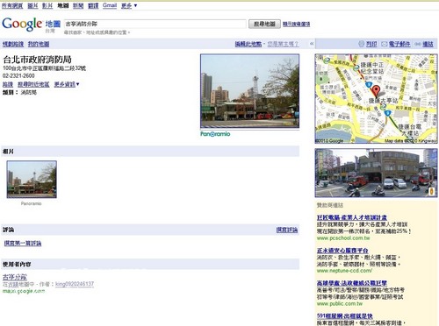Click the 撰寫第一篇評論 link
The height and width of the screenshot is (326, 439).
point(23,244)
